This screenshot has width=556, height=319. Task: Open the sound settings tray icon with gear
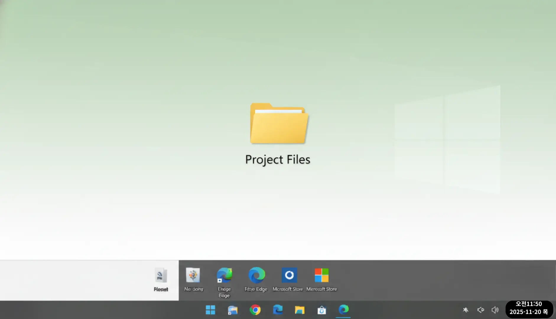(480, 310)
